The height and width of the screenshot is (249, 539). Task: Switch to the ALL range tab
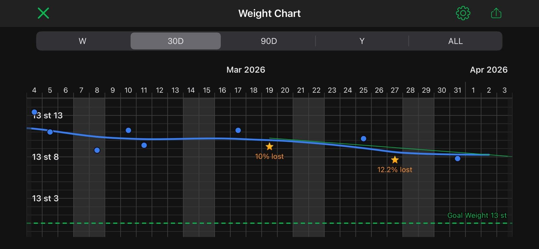click(x=455, y=41)
